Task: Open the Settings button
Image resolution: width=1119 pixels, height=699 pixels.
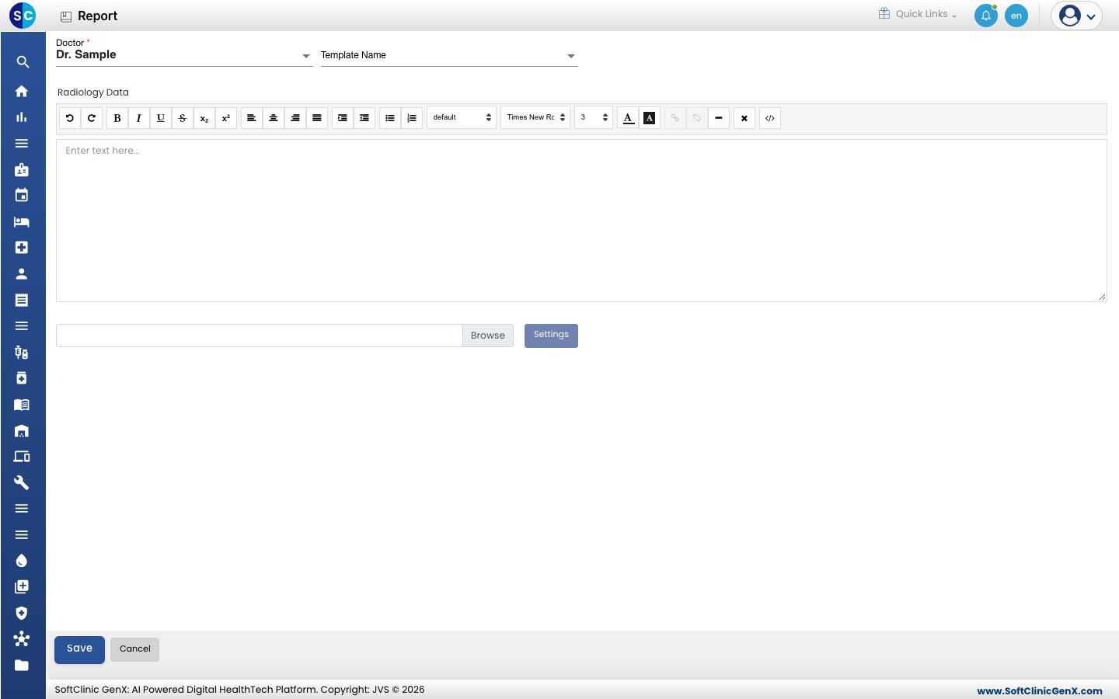Action: [551, 336]
